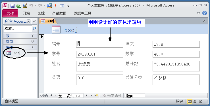Save the database with the floppy icon
The width and height of the screenshot is (210, 106).
coord(13,6)
